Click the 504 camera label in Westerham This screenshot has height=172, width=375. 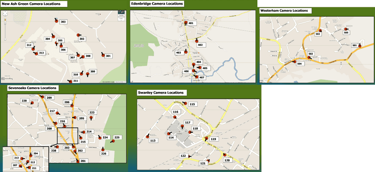coord(299,64)
